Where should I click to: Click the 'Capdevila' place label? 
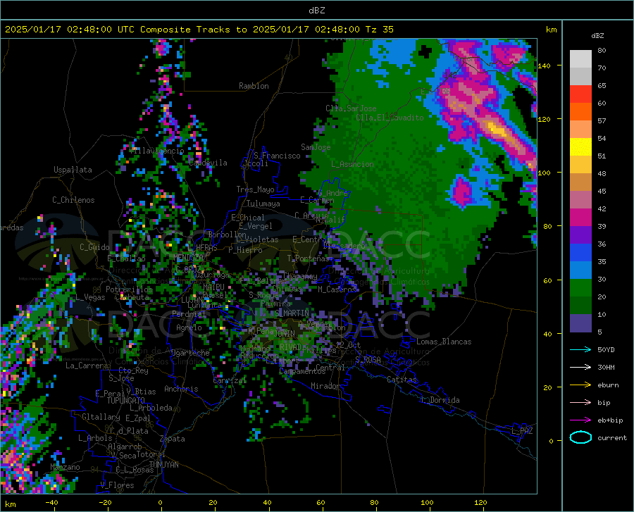208,163
